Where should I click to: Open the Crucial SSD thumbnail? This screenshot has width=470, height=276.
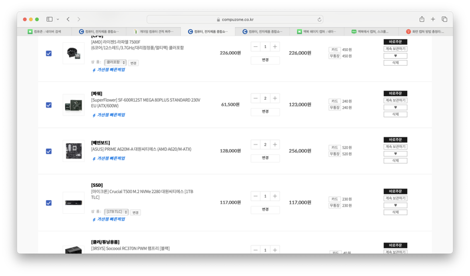click(x=73, y=203)
